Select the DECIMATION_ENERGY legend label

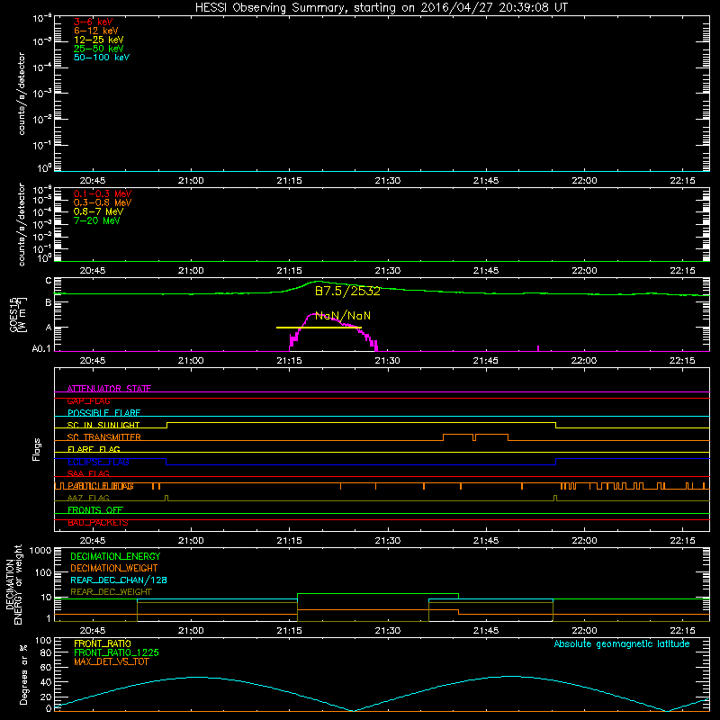pyautogui.click(x=115, y=556)
